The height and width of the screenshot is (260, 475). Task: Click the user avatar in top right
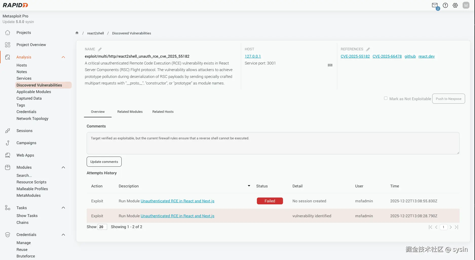466,5
